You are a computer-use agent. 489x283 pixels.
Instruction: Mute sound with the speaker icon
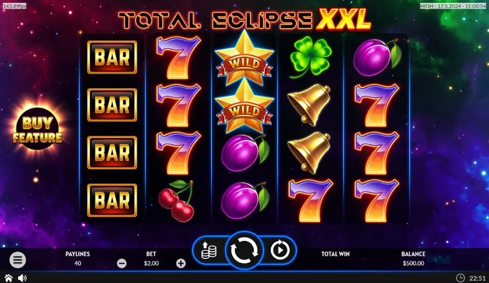click(22, 278)
